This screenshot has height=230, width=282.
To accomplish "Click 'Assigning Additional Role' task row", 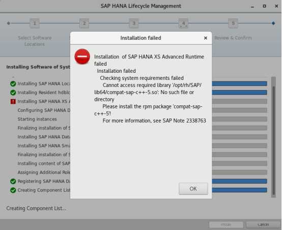I will (x=44, y=172).
